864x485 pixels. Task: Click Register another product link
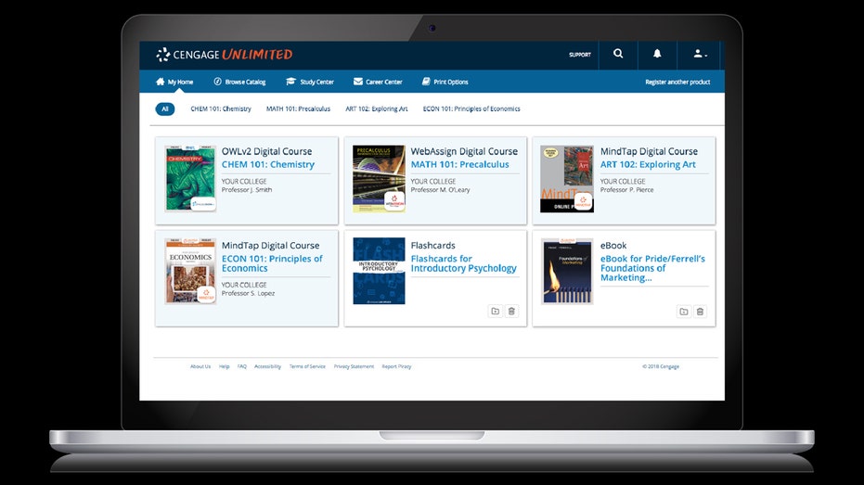(677, 82)
